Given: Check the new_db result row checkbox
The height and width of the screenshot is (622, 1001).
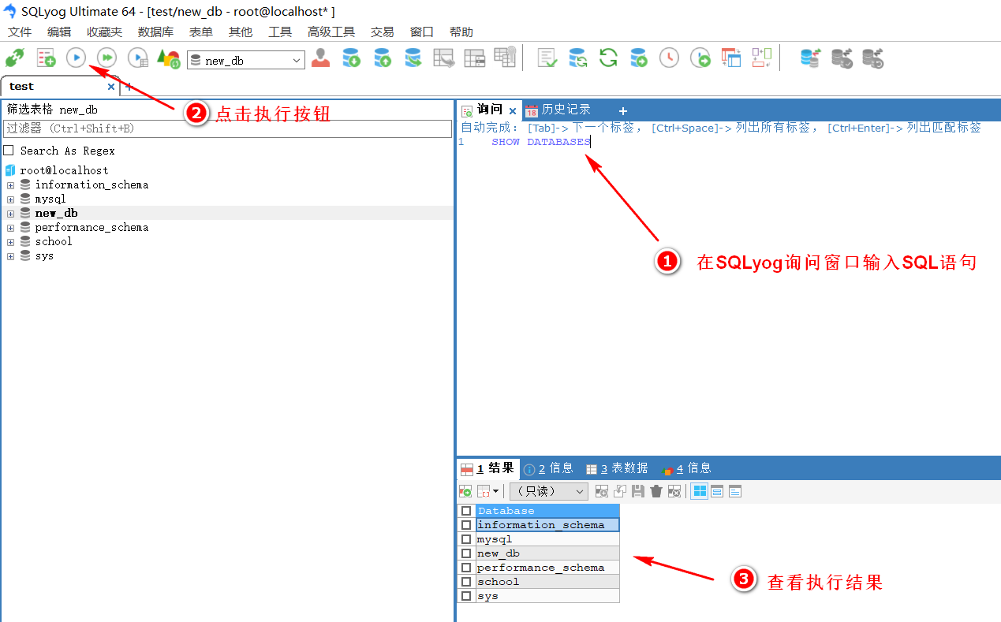Looking at the screenshot, I should click(466, 553).
